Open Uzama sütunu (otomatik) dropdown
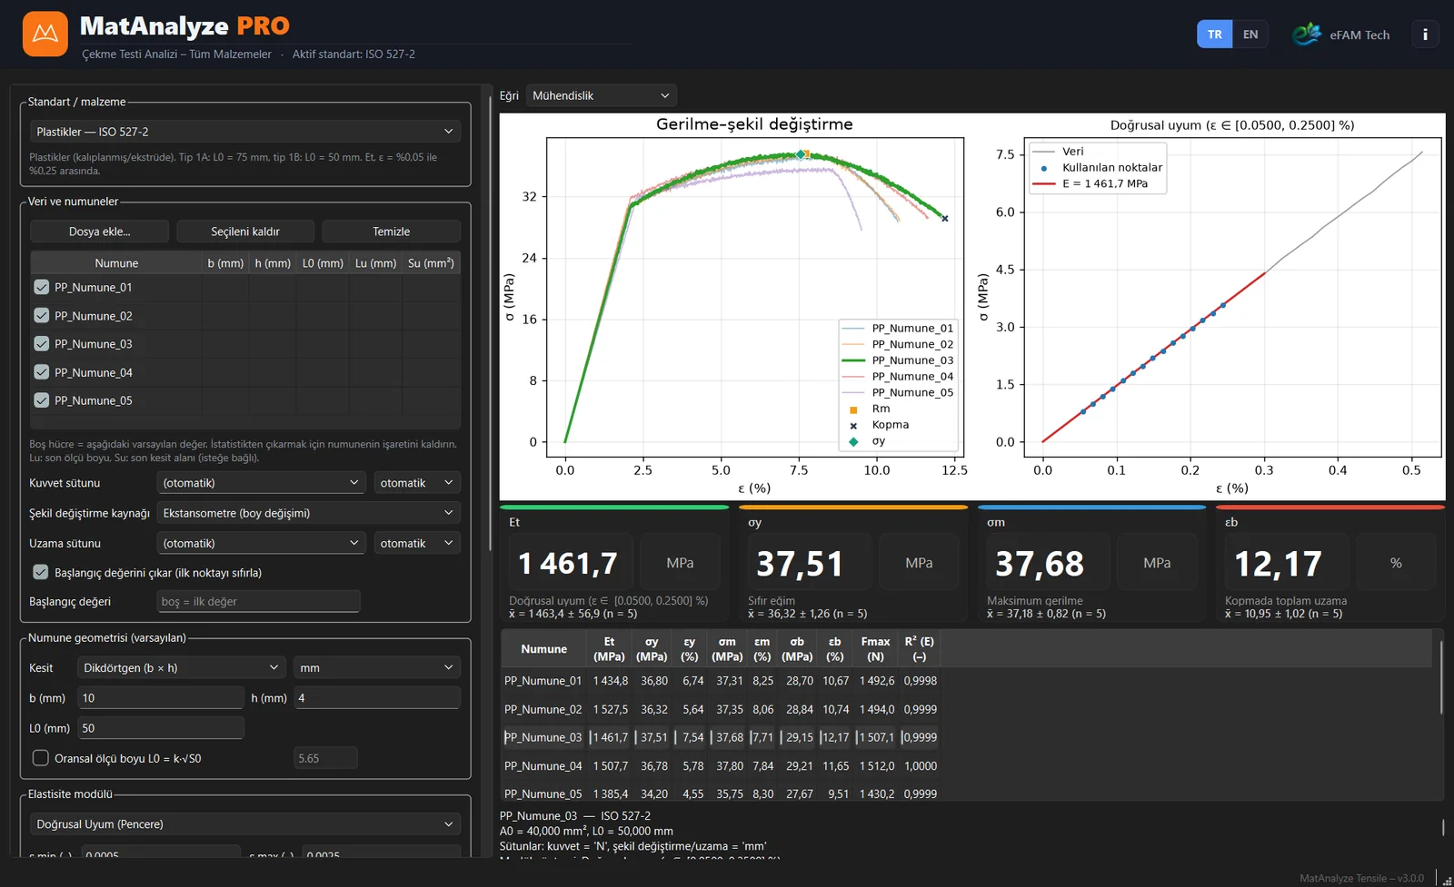This screenshot has height=887, width=1454. click(261, 543)
